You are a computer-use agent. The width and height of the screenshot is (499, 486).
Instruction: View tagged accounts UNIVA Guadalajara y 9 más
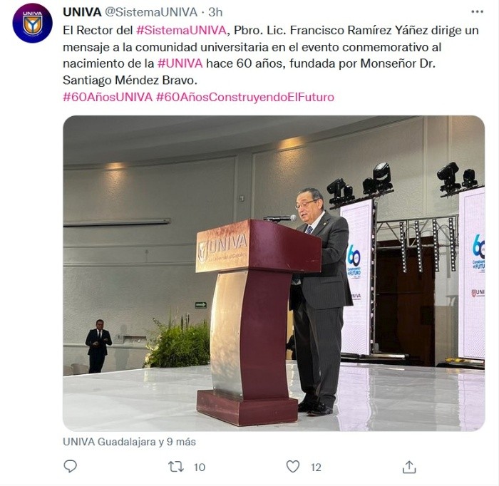point(129,442)
